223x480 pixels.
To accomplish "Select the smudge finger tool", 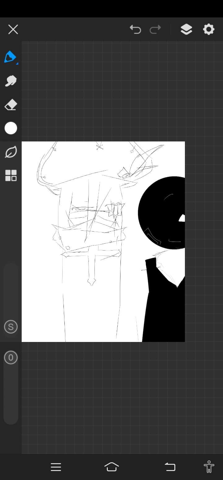I will click(x=11, y=81).
